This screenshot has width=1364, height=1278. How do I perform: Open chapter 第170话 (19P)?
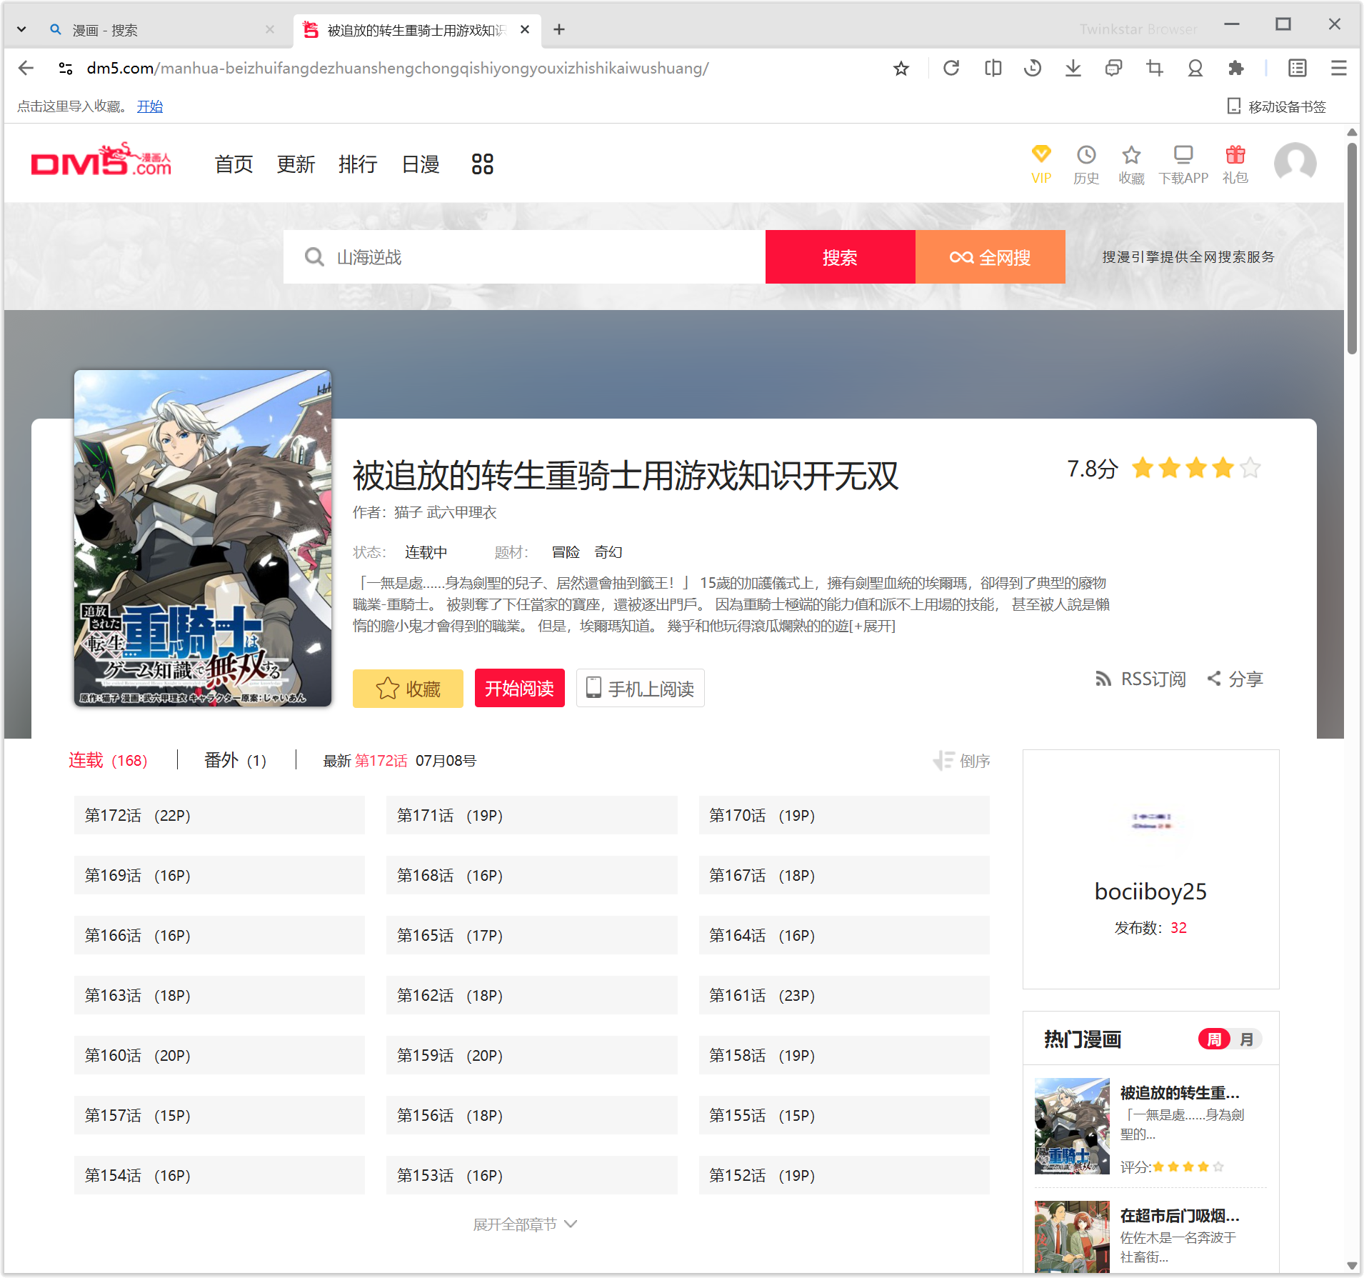(x=844, y=815)
